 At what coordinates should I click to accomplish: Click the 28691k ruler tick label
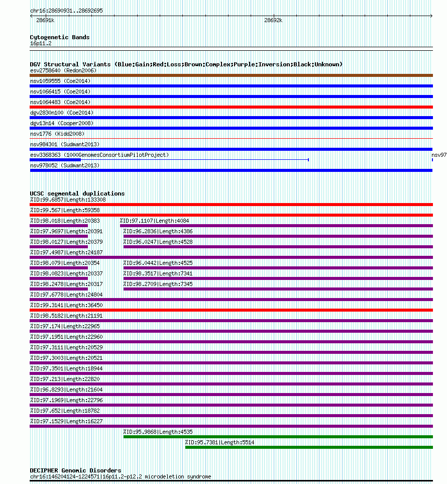[45, 21]
